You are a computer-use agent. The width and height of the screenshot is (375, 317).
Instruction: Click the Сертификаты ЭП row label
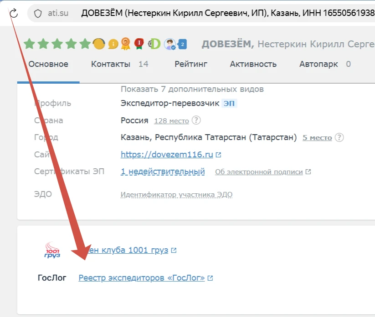tap(69, 171)
